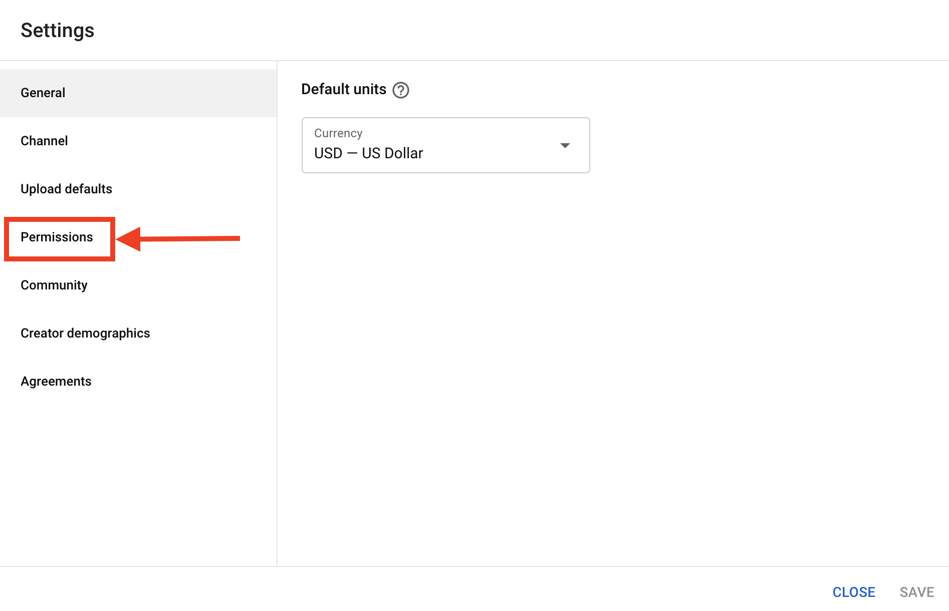Open the Currency dropdown showing USD — US Dollar
The width and height of the screenshot is (949, 611).
click(445, 145)
